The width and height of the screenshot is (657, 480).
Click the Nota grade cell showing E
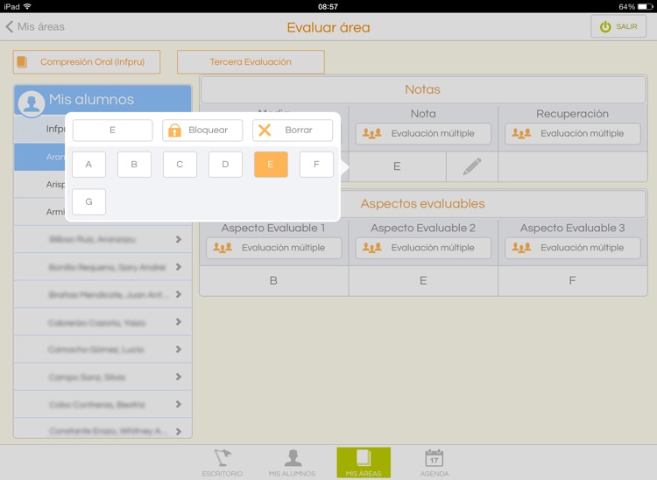coord(397,166)
